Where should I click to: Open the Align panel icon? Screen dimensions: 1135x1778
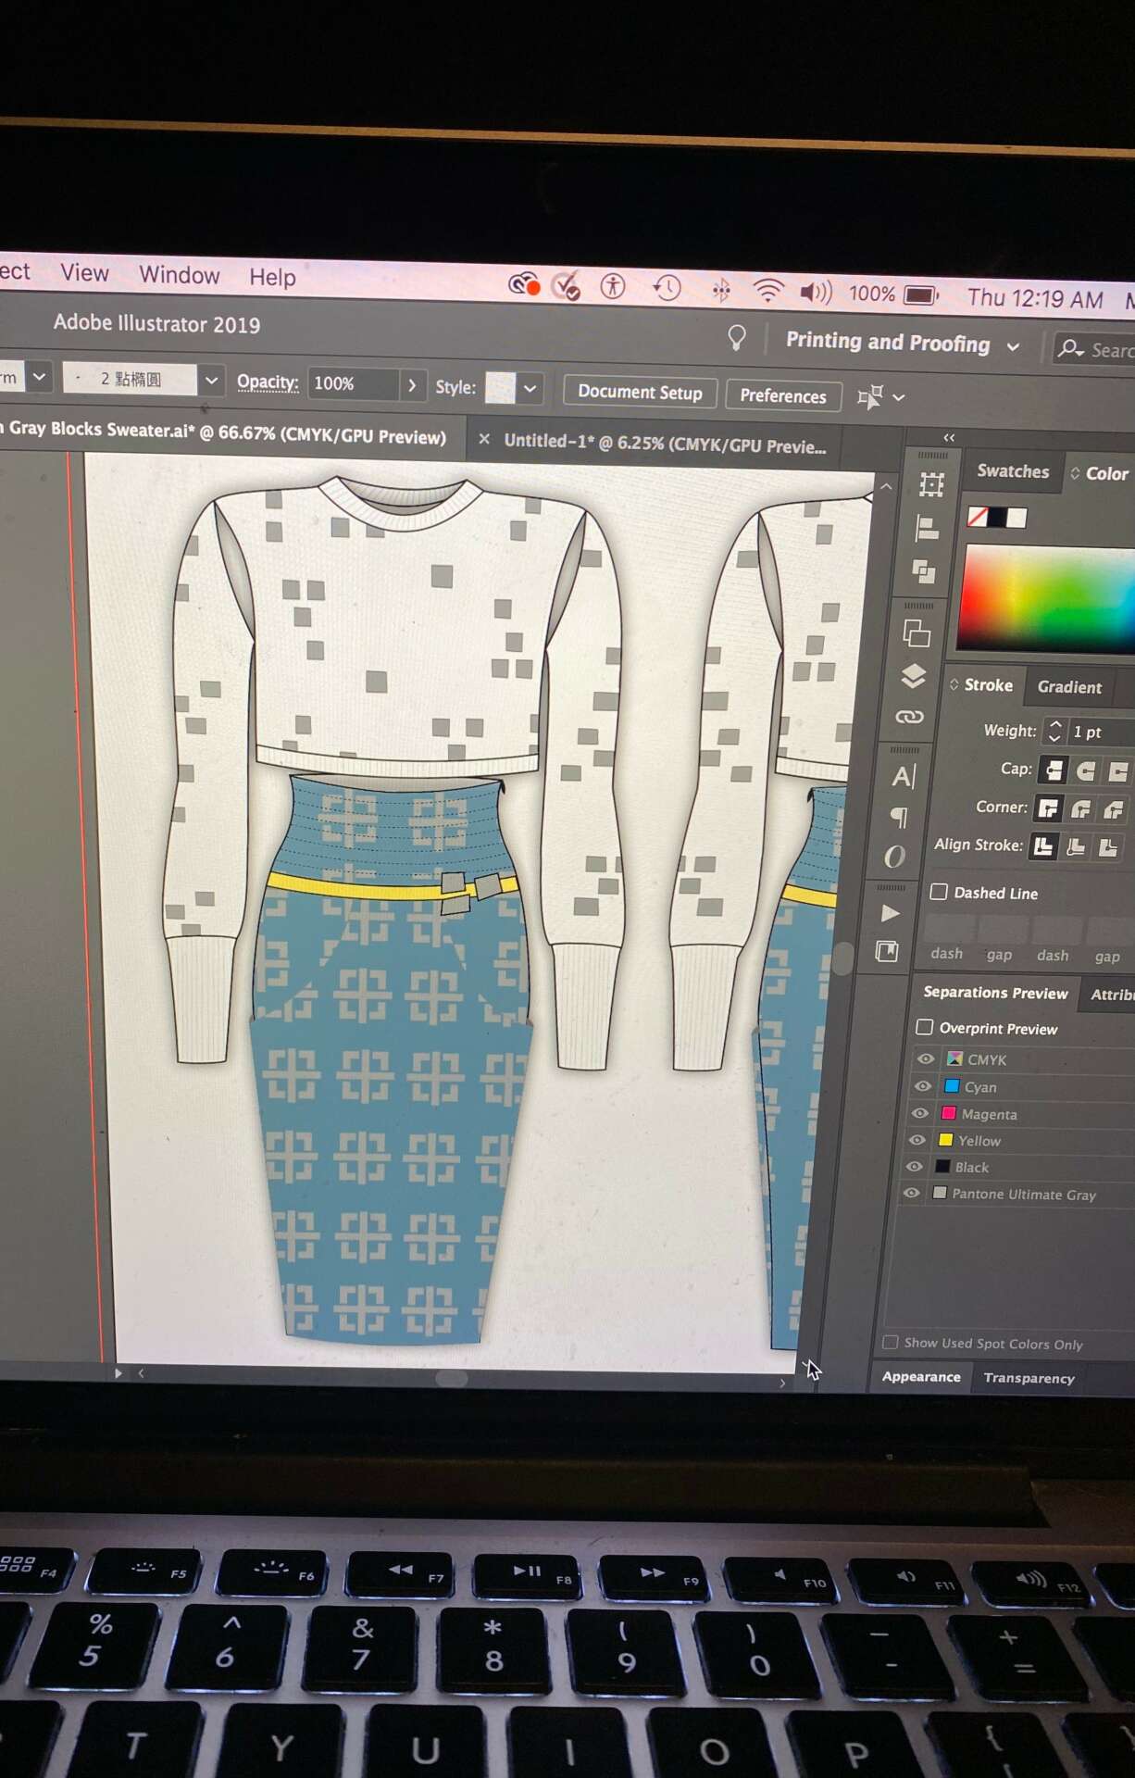point(927,529)
